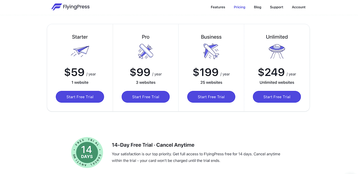
Task: Open the Account page
Action: 298,7
